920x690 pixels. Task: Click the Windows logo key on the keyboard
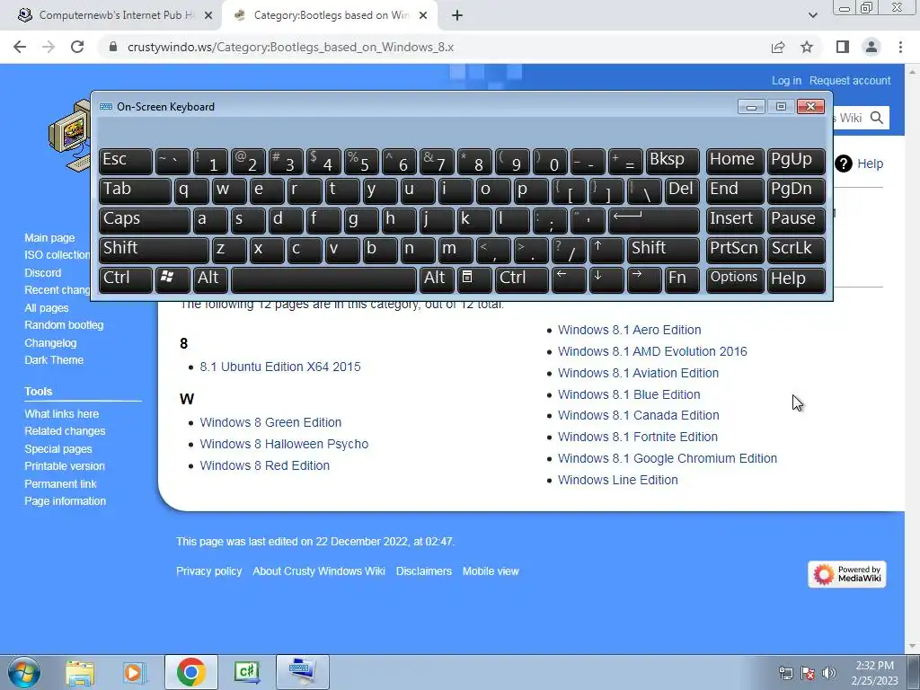point(172,279)
